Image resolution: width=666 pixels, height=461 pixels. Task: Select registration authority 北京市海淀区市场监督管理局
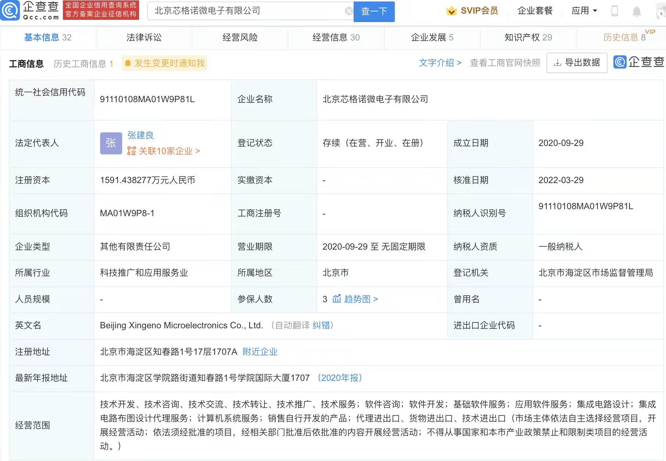point(596,272)
